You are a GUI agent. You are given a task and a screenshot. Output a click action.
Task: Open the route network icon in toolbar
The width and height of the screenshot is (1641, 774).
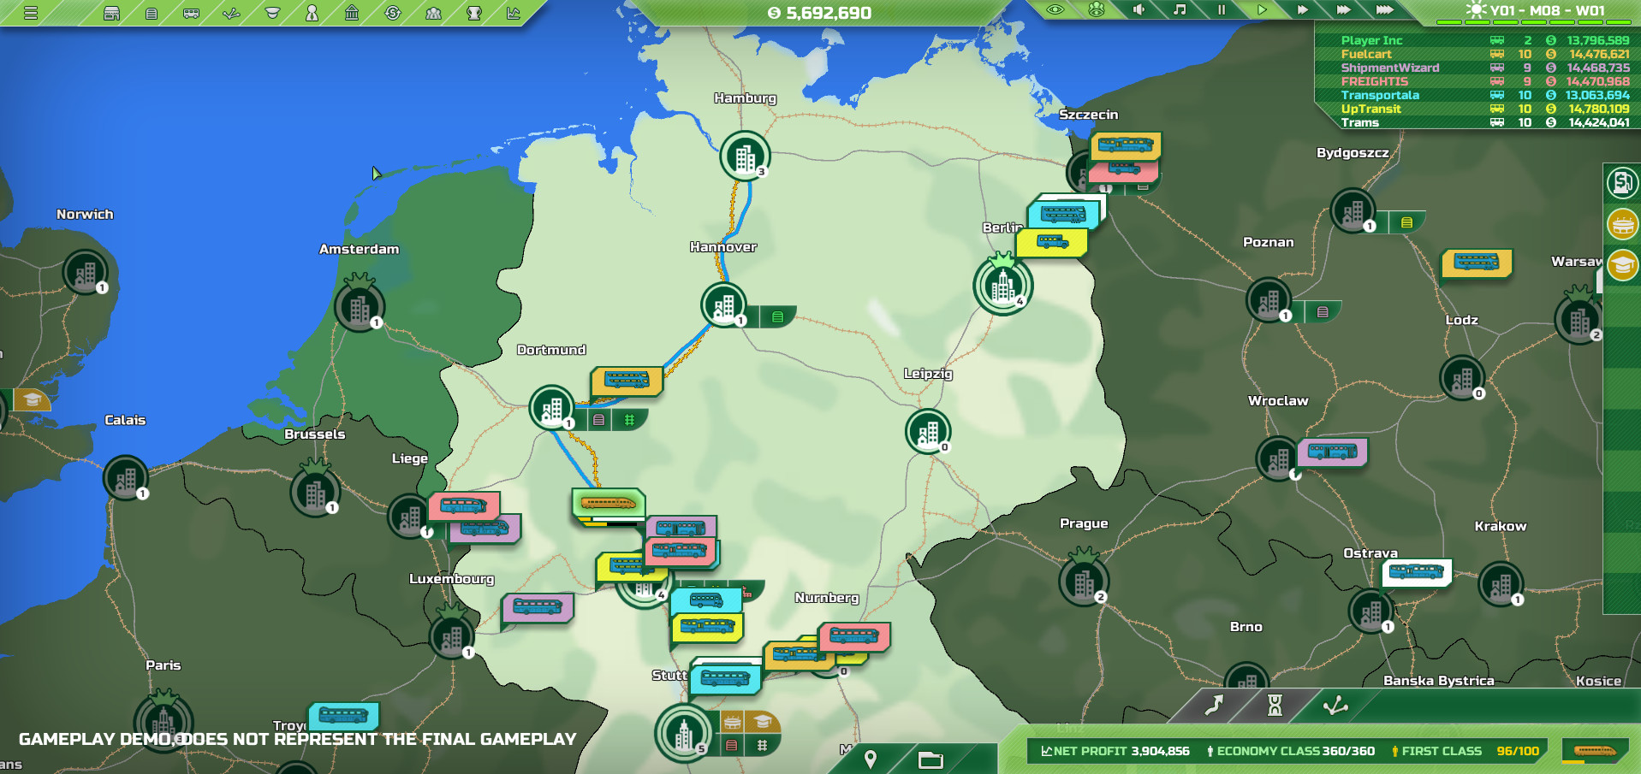pos(231,13)
